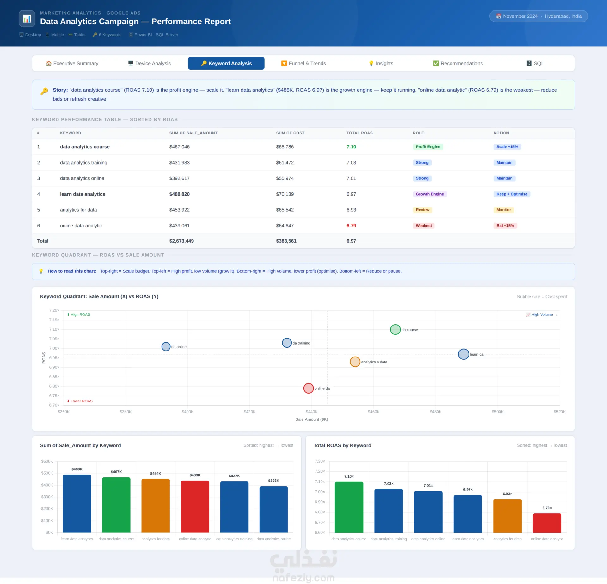607x584 pixels.
Task: Click the bar chart logo icon in header
Action: pos(27,19)
